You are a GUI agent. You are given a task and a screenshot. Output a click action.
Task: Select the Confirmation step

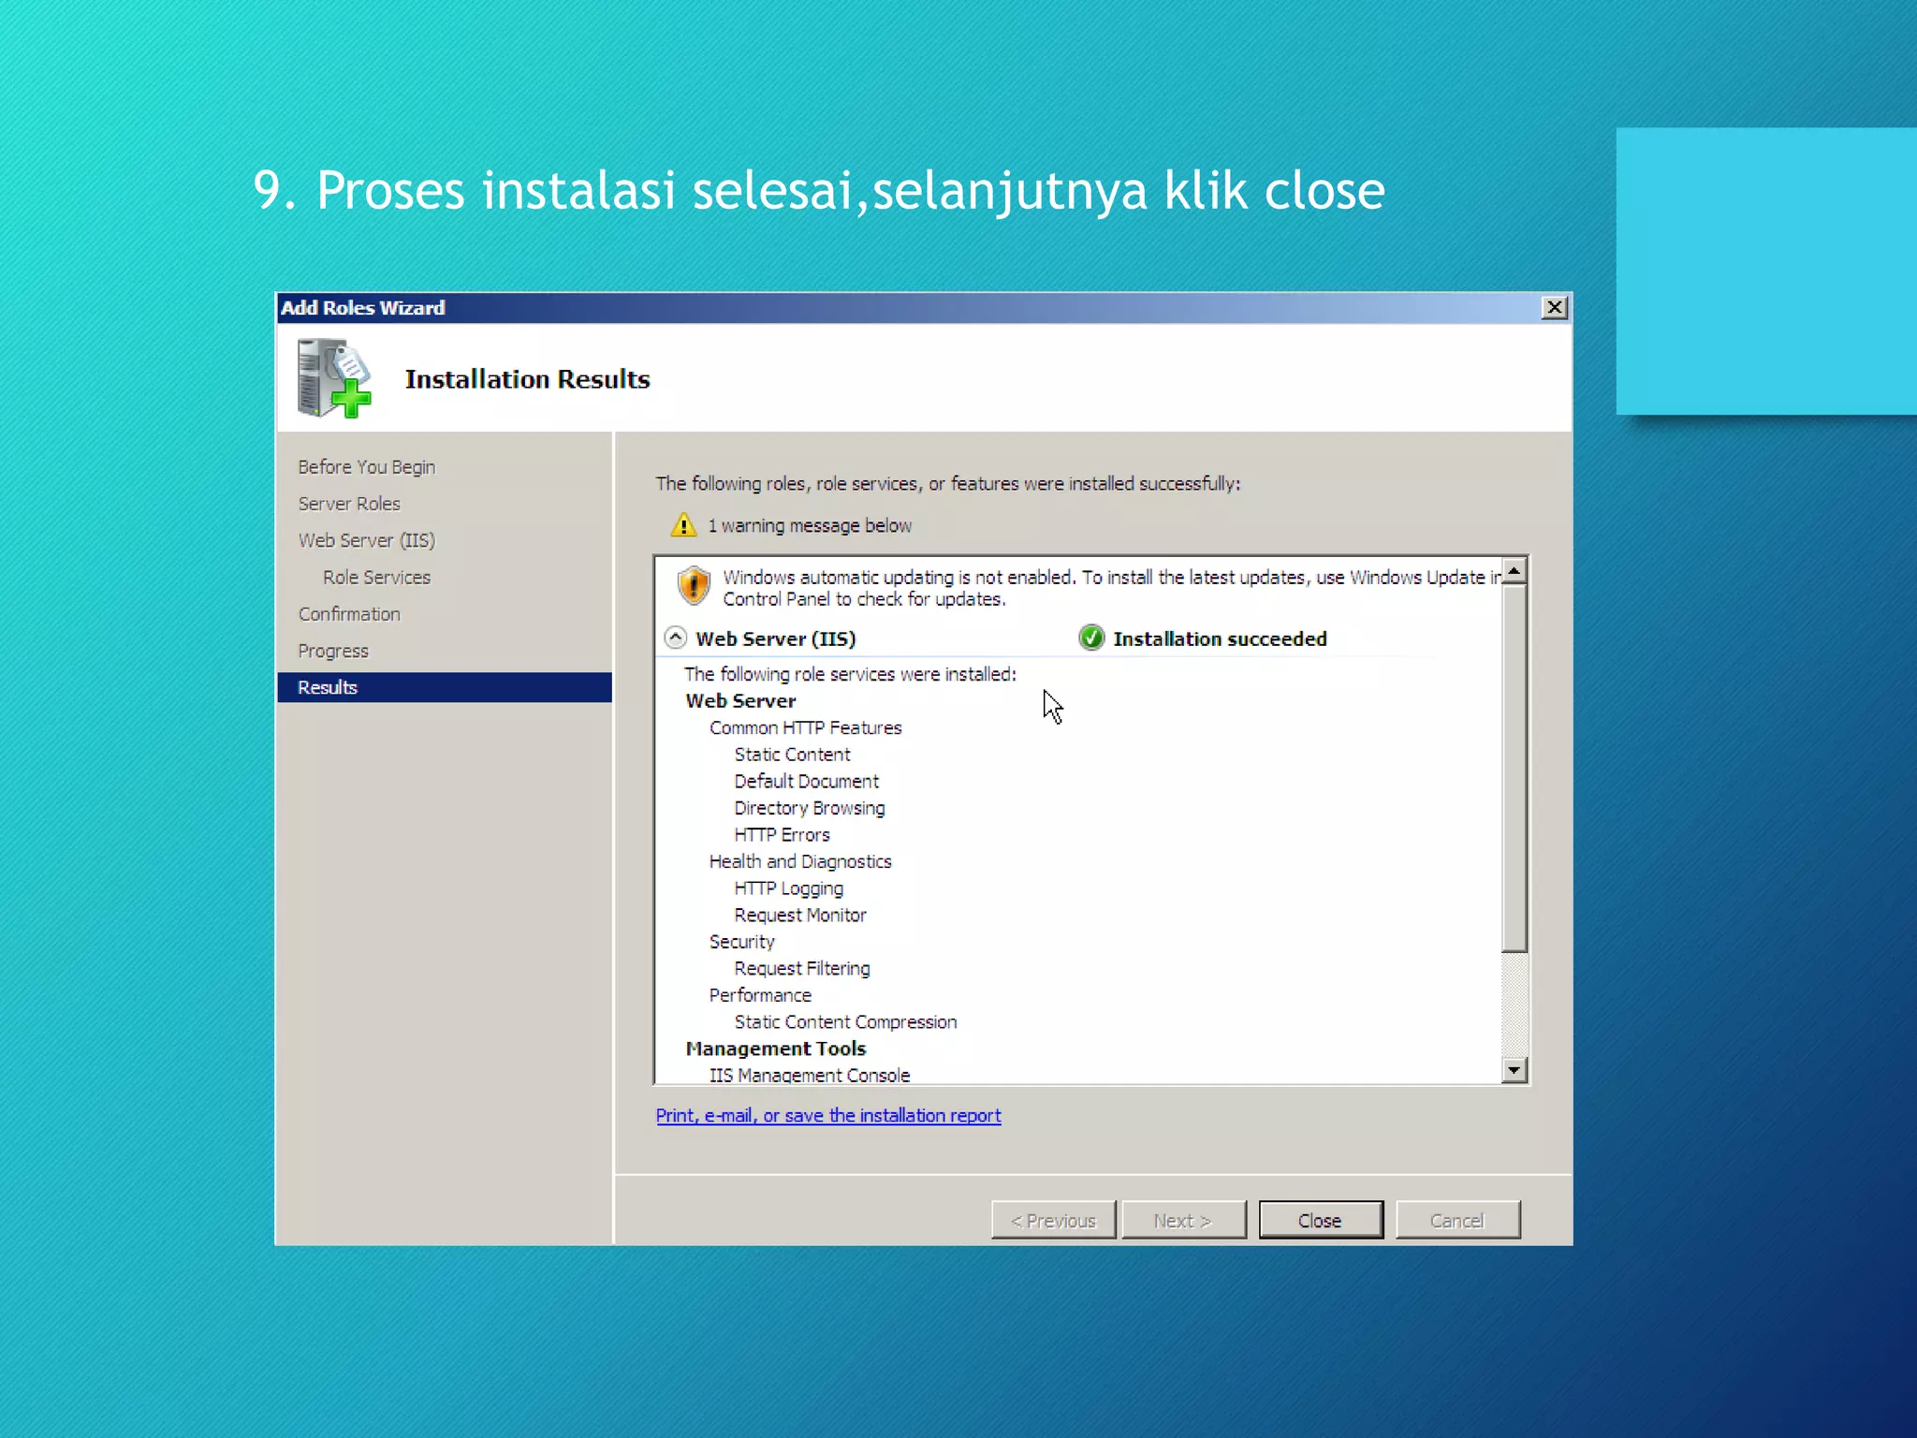pos(349,614)
